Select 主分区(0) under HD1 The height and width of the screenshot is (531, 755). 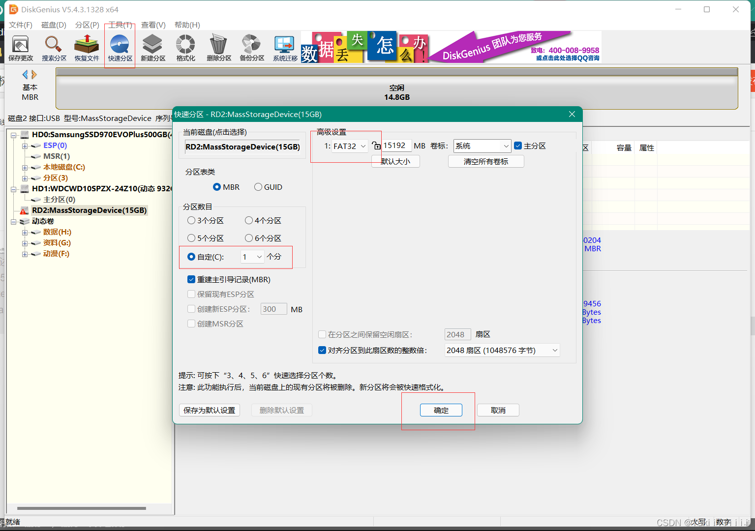point(60,200)
